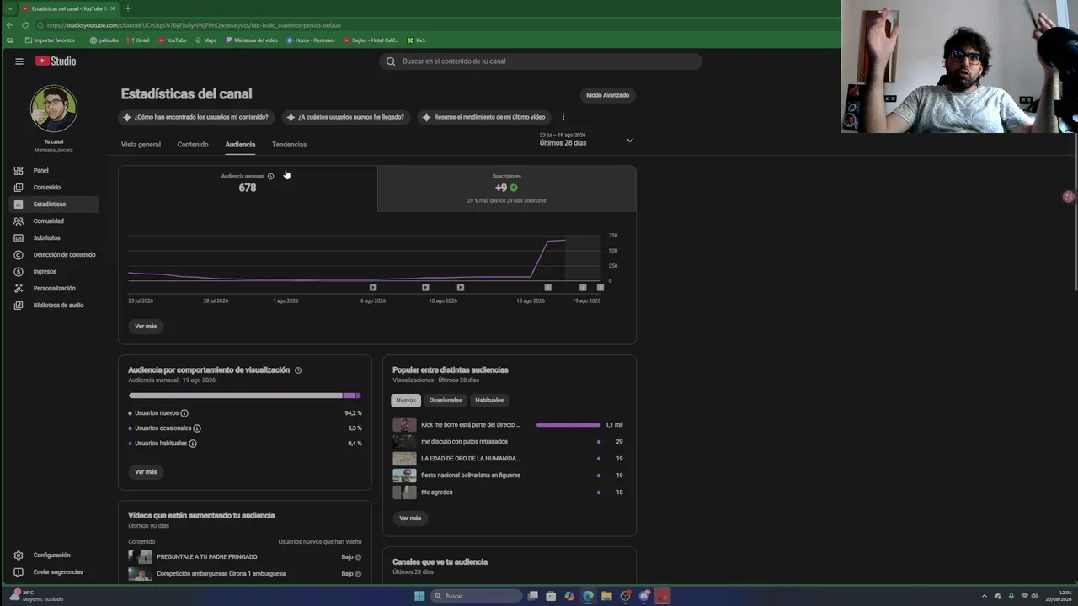1078x606 pixels.
Task: Ask ¿Cómo han encontrado los usuarios mi contenido?
Action: coord(195,117)
